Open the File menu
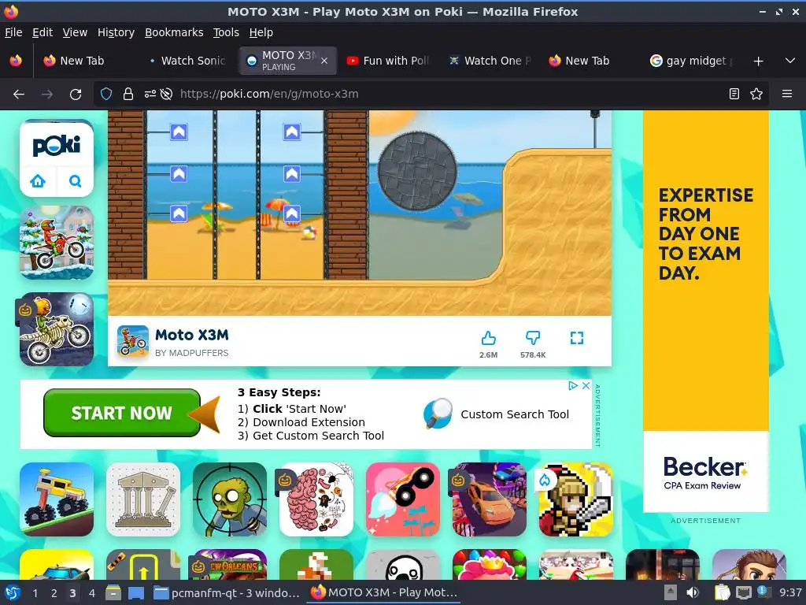This screenshot has width=806, height=605. [13, 32]
